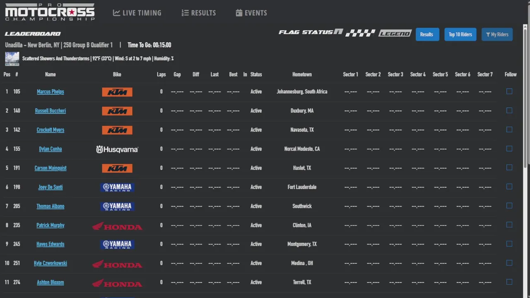
Task: Open Marcus Phelps rider link
Action: pos(51,91)
